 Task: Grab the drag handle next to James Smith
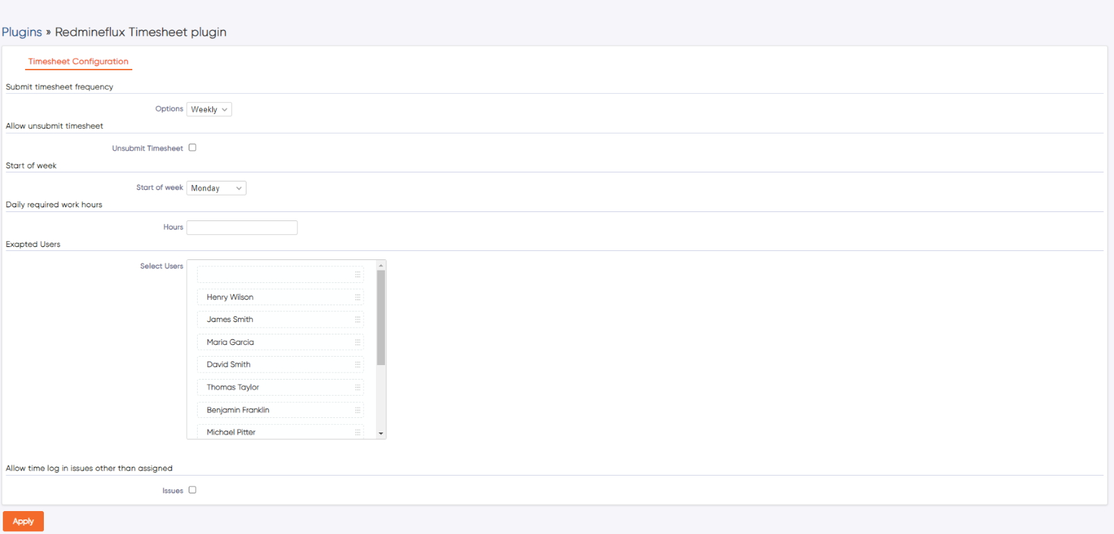point(356,319)
